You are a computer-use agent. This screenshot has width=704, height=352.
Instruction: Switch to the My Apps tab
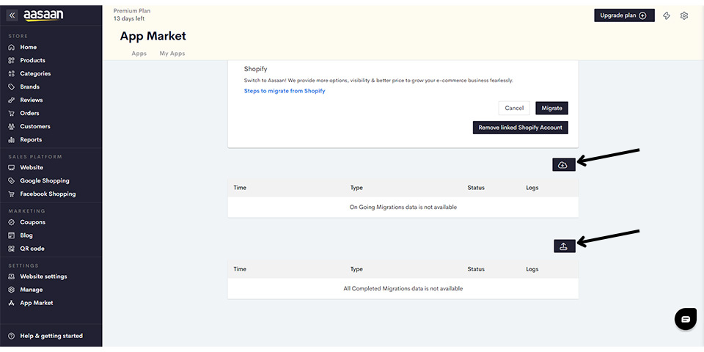coord(172,54)
